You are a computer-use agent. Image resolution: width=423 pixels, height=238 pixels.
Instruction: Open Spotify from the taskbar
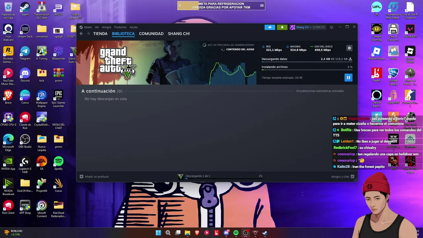point(236,233)
